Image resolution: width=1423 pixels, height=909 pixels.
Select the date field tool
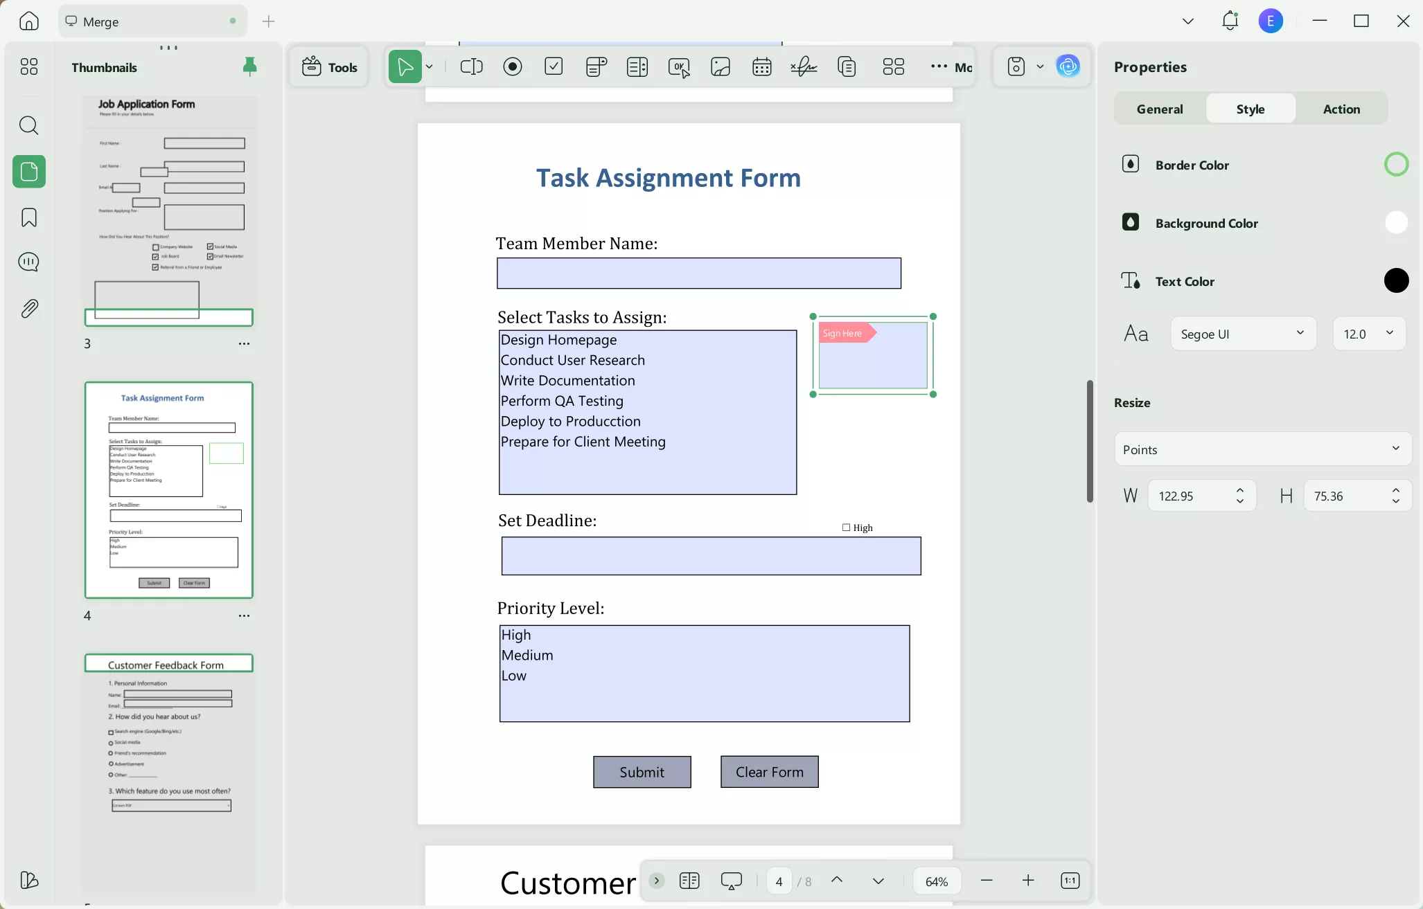(762, 66)
